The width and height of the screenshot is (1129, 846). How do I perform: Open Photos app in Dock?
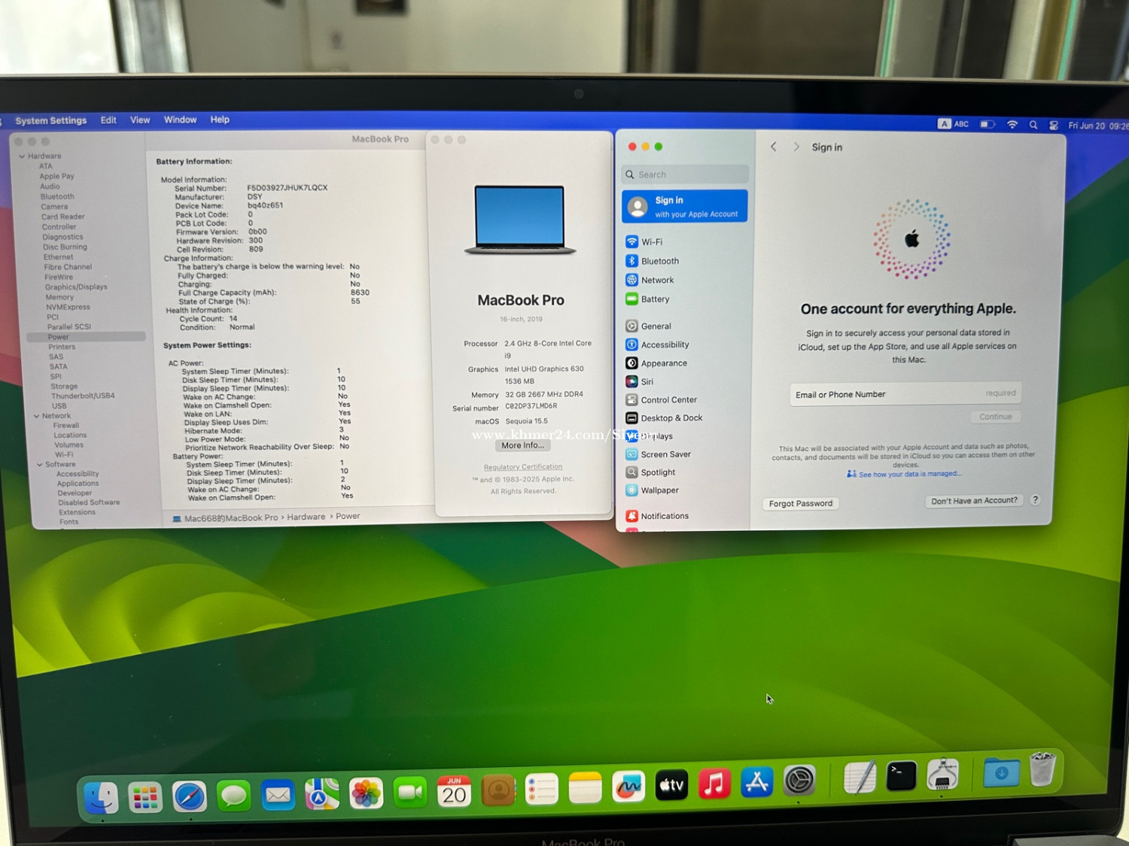pos(367,793)
